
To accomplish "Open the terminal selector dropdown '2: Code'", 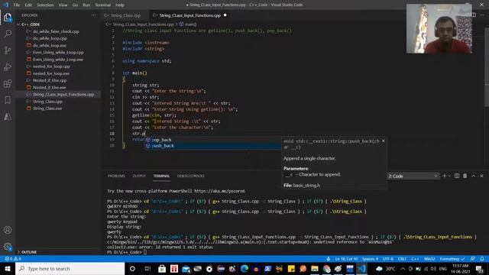I will (x=413, y=176).
